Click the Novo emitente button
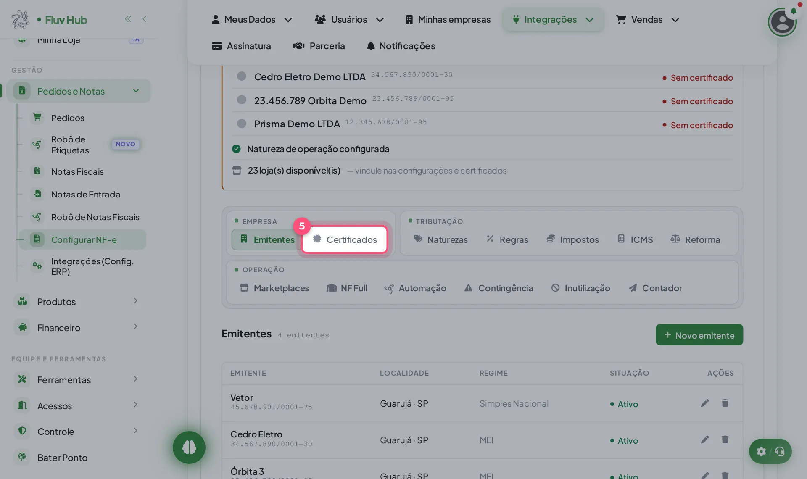This screenshot has height=479, width=807. (x=699, y=335)
